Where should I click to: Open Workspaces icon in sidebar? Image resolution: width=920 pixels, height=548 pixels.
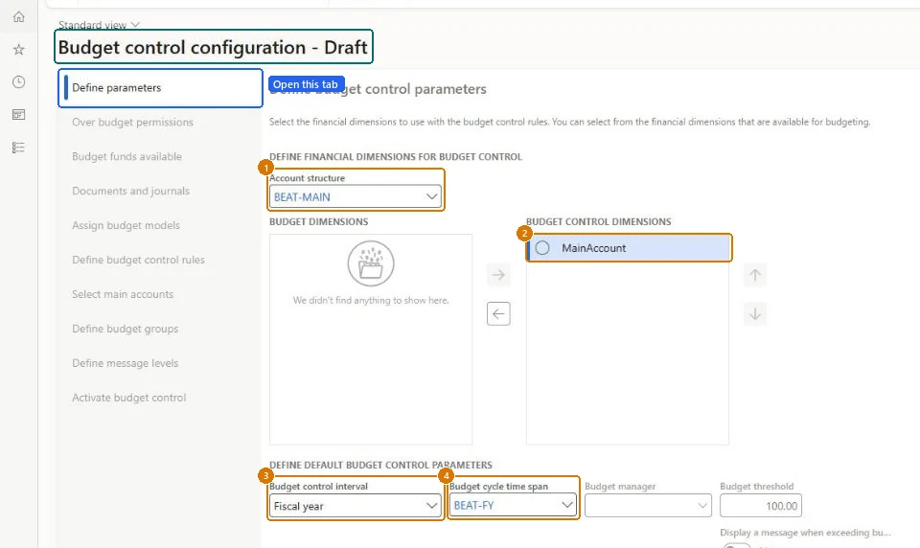click(19, 114)
